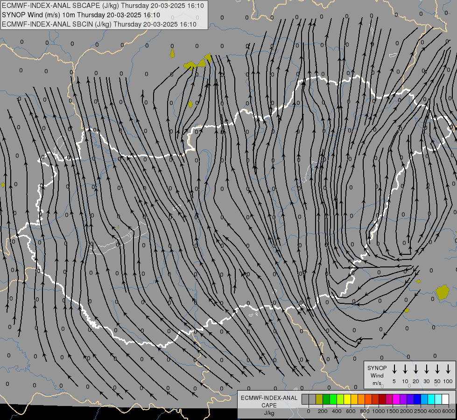Viewport: 457px width, 420px height.
Task: Click the SYNOP Wind 10m title line
Action: coord(81,15)
